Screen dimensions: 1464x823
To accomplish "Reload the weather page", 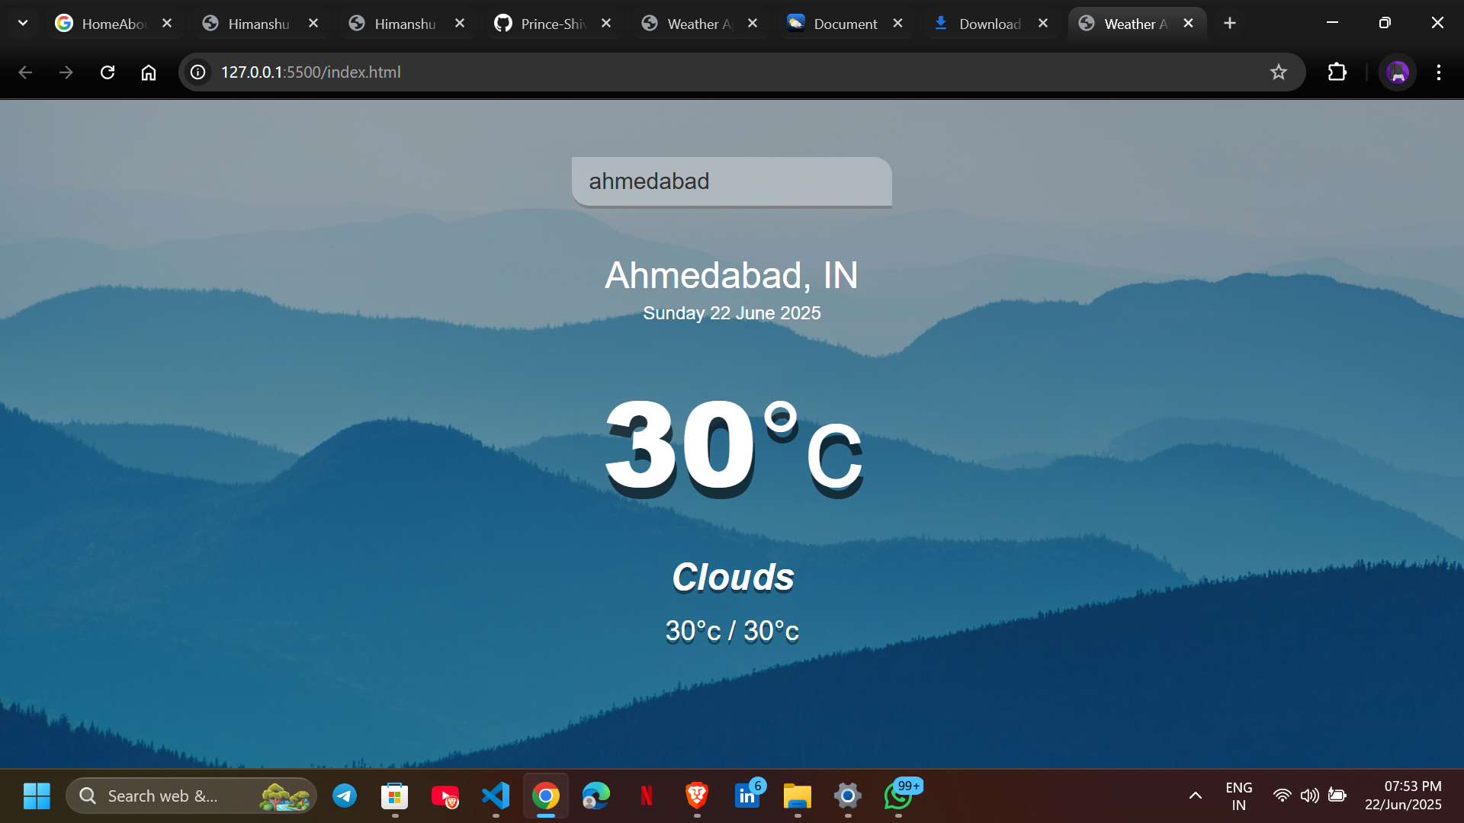I will pos(108,72).
